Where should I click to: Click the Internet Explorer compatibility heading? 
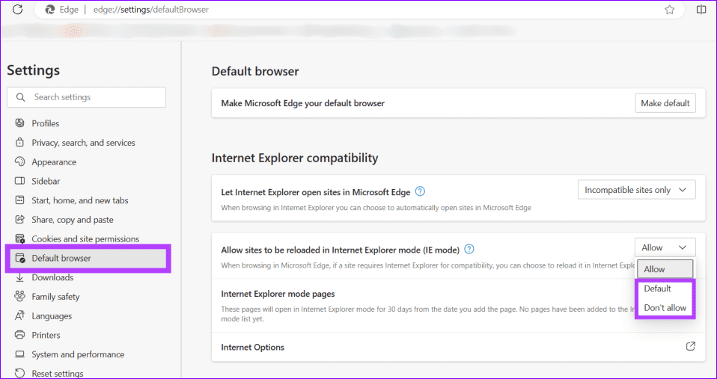click(x=295, y=158)
